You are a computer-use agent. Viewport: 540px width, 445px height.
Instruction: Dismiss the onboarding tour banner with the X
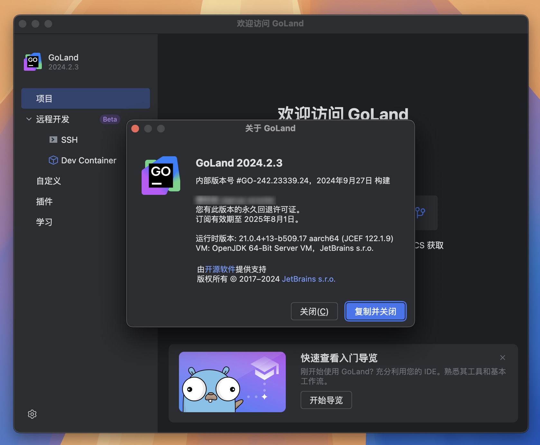coord(503,358)
